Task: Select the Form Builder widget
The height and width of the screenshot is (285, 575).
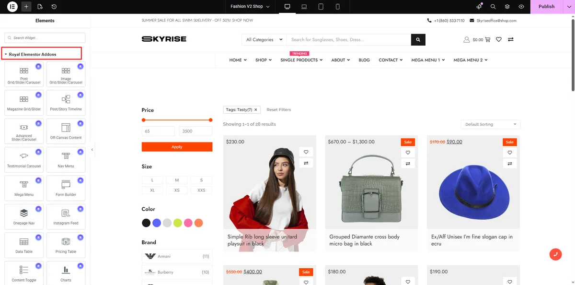Action: [66, 189]
